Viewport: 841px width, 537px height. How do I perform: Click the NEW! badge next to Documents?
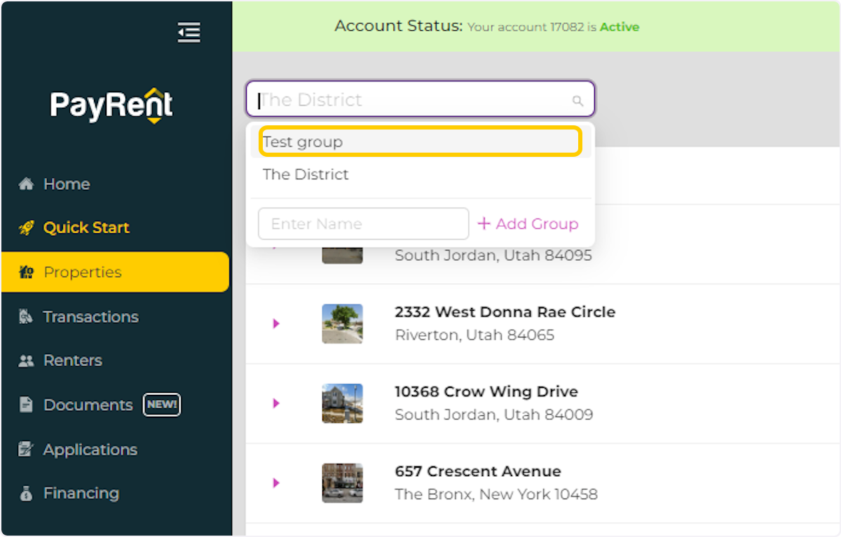tap(161, 404)
